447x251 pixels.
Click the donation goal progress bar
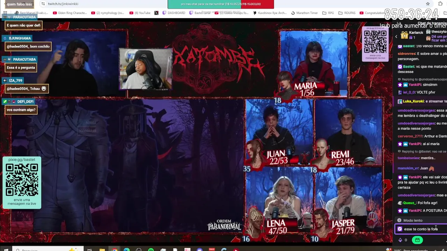coord(221,4)
